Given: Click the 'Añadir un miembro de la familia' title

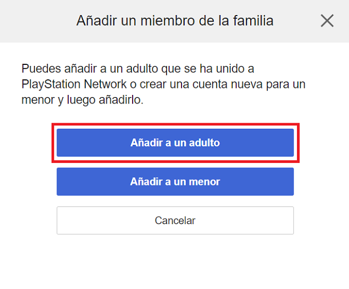Looking at the screenshot, I should tap(174, 21).
